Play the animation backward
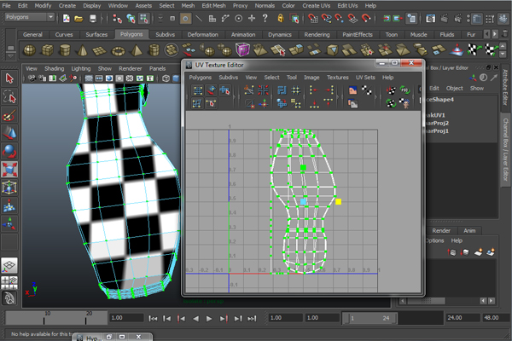This screenshot has height=341, width=512. (x=195, y=319)
